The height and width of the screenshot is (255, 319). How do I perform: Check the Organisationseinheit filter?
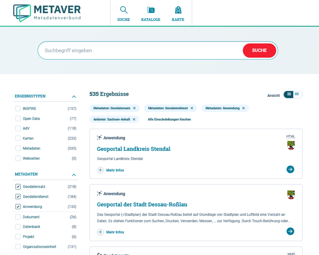[x=18, y=247]
